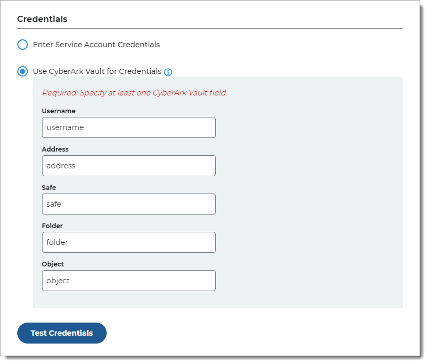Click empty gray area below Object field
This screenshot has width=428, height=364.
pos(217,300)
